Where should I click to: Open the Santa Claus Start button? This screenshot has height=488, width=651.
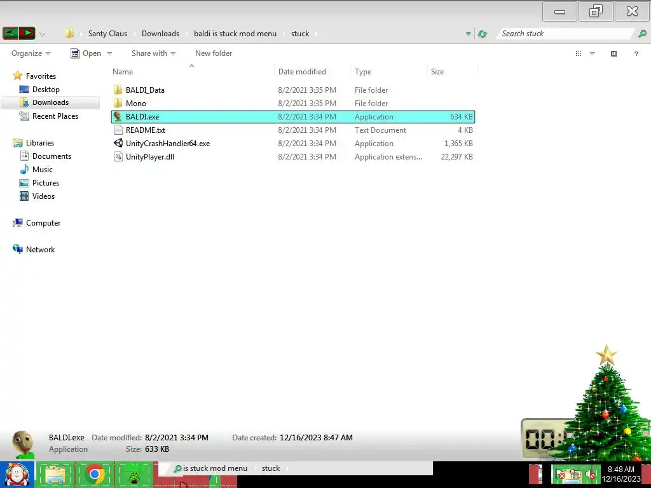pos(17,475)
